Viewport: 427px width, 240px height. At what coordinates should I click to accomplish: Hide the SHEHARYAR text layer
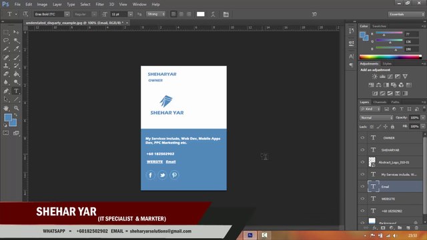click(x=362, y=150)
